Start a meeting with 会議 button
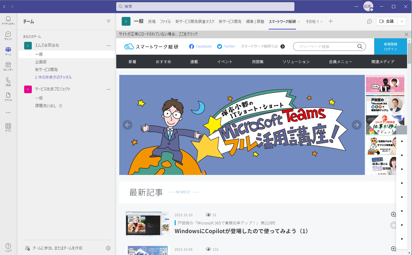This screenshot has width=412, height=255. coord(387,21)
